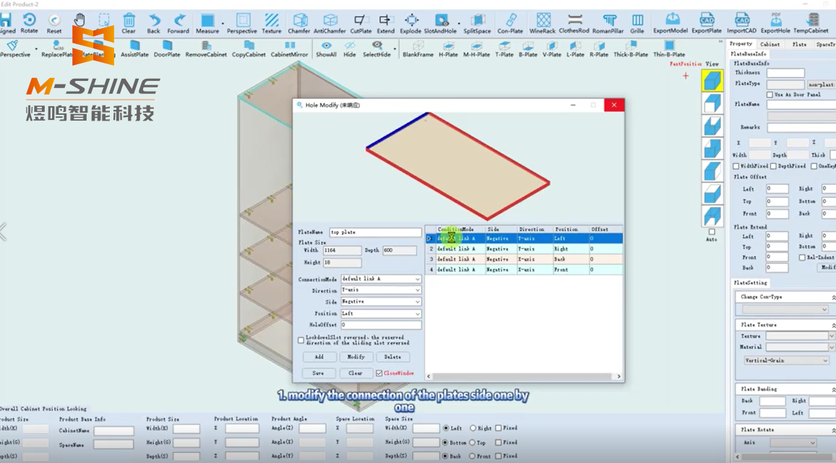Click the Explode tool icon
This screenshot has width=836, height=463.
(x=412, y=20)
